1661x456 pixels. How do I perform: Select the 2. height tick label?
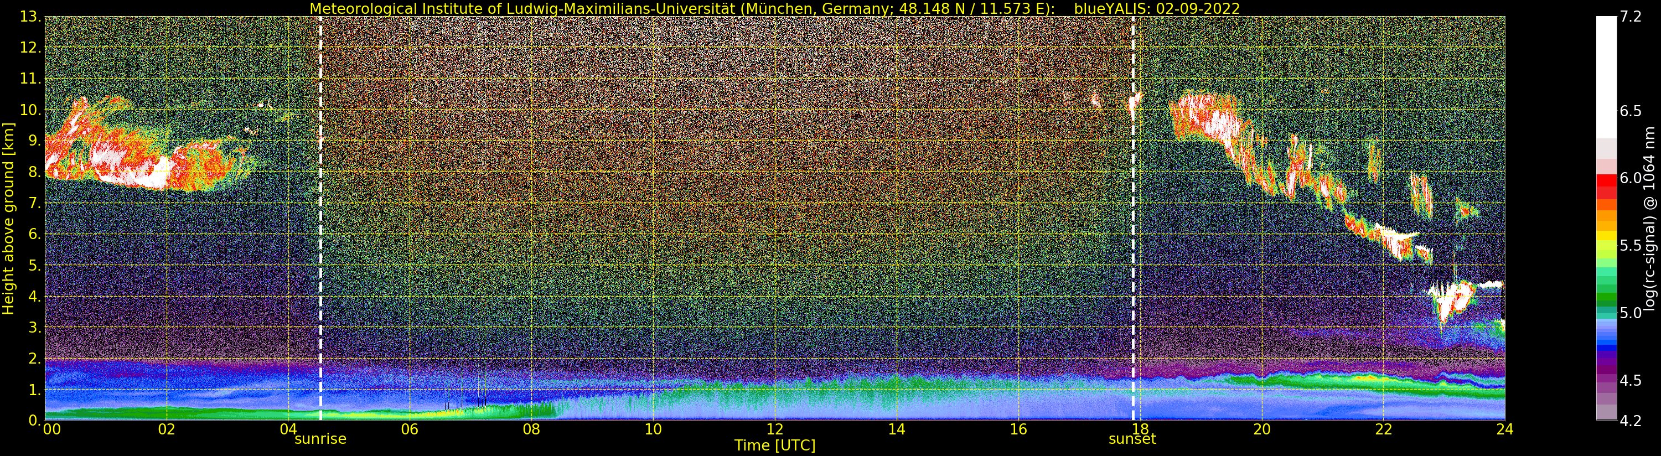point(35,358)
